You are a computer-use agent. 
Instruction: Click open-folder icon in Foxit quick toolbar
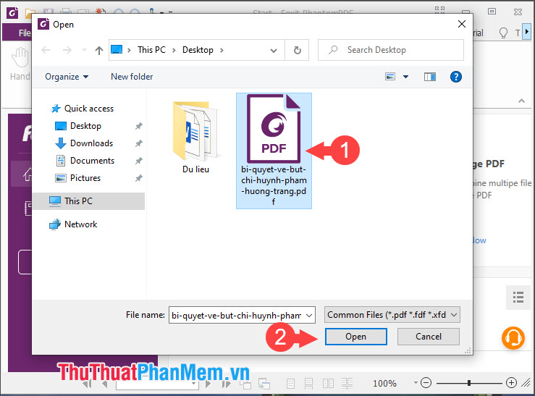(x=30, y=12)
